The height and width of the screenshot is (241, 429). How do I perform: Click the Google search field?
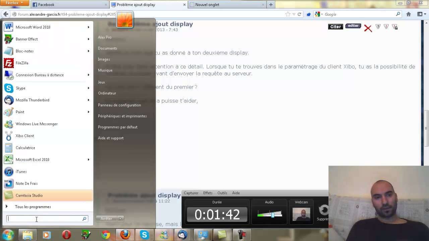(x=359, y=14)
